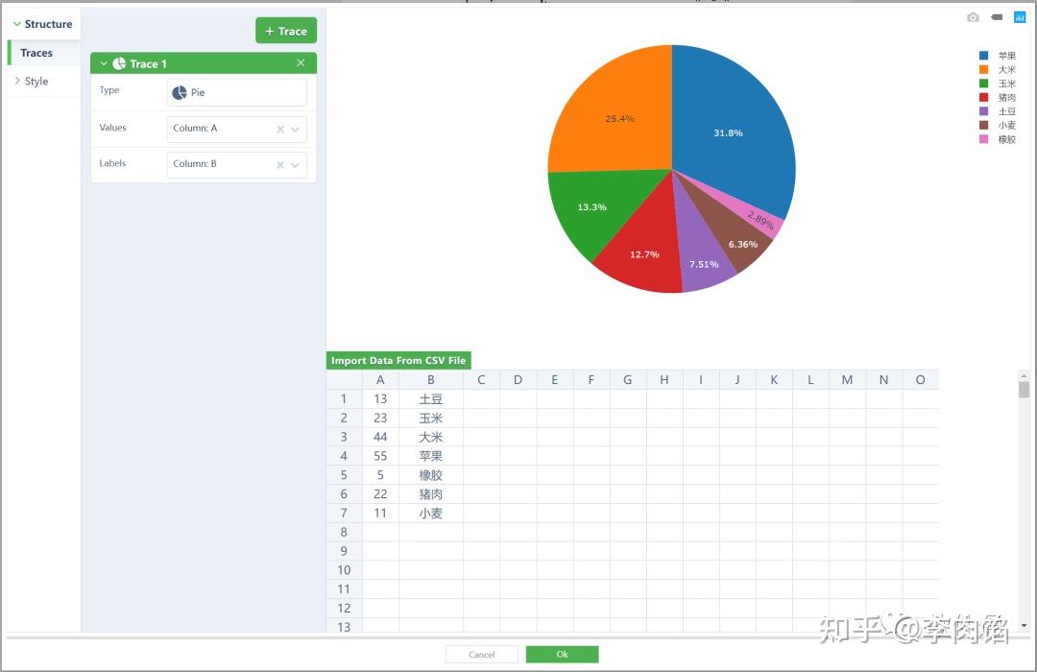Click the tag icon in chart toolbar
Screen dimensions: 1037x672
pos(996,17)
